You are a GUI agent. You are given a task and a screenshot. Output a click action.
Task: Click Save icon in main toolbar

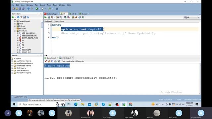[20, 9]
